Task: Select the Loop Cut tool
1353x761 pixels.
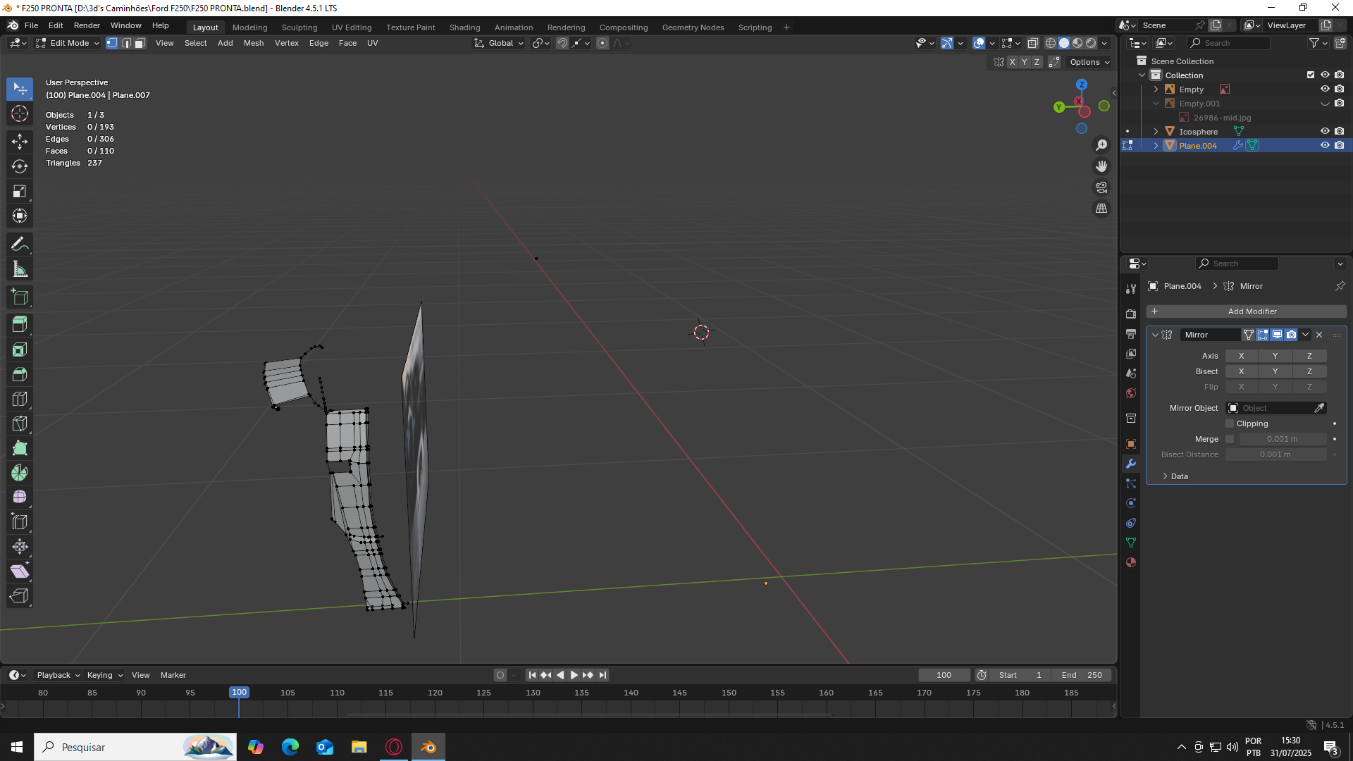Action: [20, 399]
